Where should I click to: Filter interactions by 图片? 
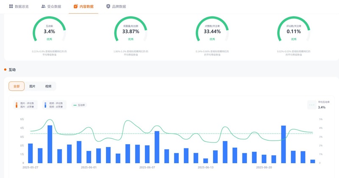click(32, 86)
